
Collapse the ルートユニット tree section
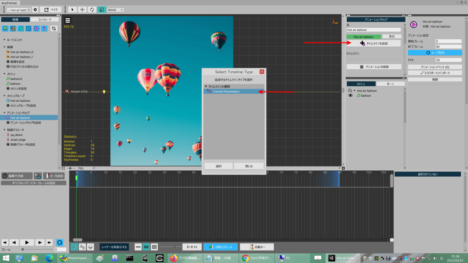[x=5, y=40]
